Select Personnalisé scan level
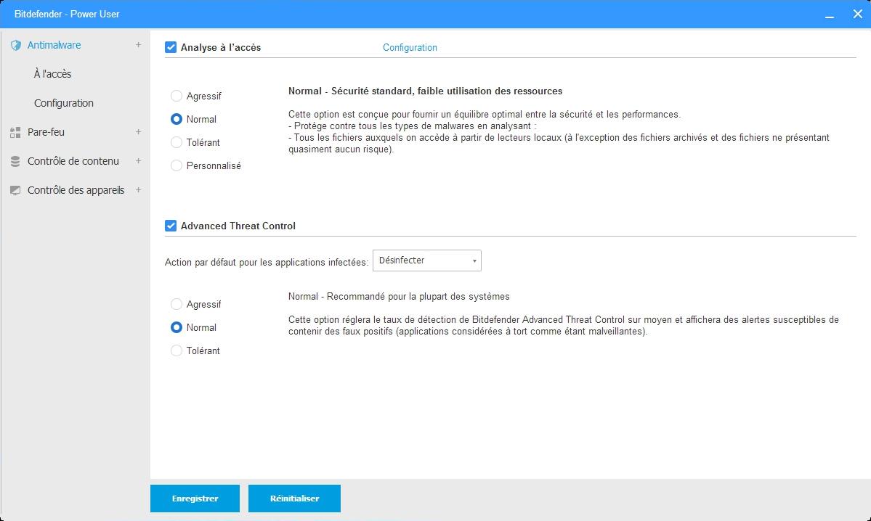 (176, 166)
